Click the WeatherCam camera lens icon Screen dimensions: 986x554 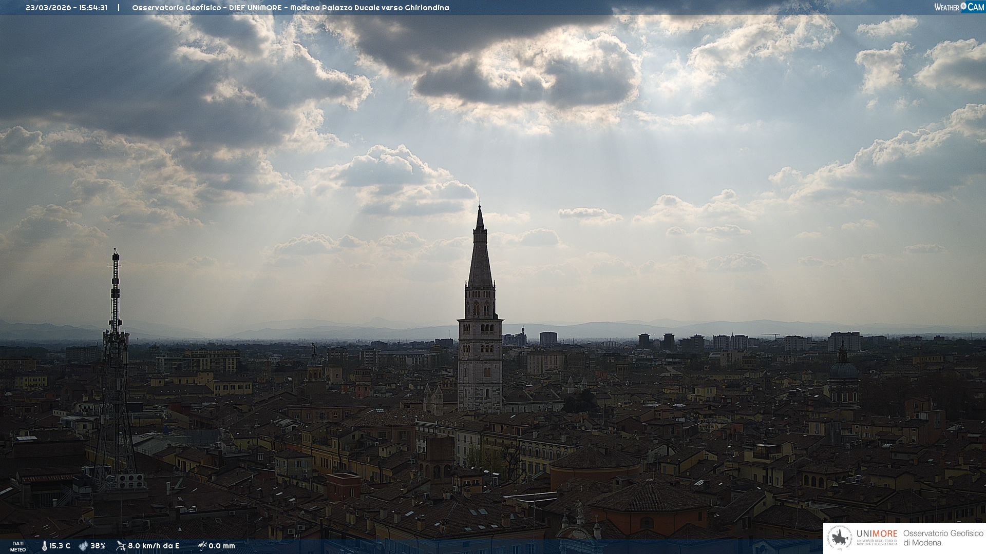tap(963, 7)
